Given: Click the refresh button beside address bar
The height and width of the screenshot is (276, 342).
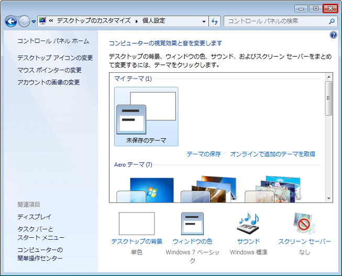Looking at the screenshot, I should (x=215, y=21).
